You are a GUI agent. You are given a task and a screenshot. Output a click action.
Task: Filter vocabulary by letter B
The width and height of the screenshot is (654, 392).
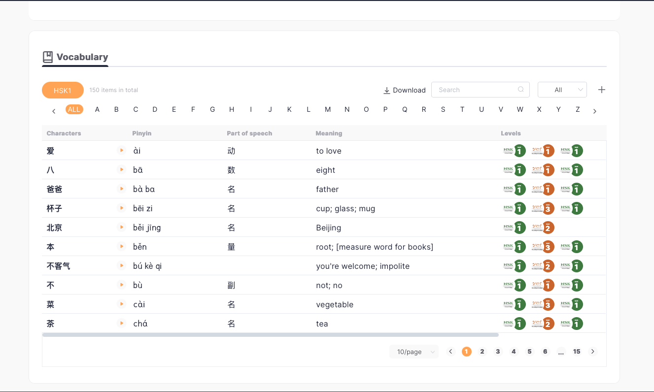coord(116,109)
